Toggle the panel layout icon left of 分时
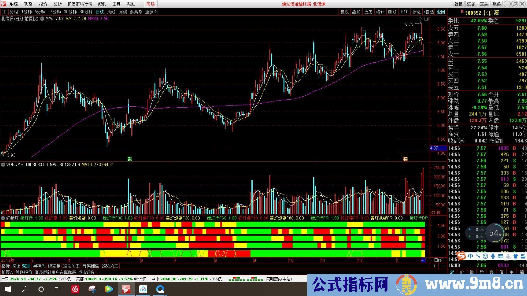Viewport: 527px width, 296px height. 4,12
